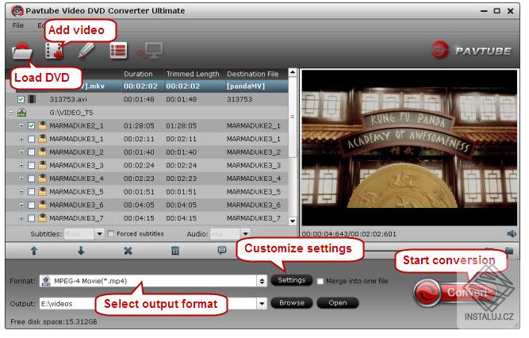Remove selected item with X icon
This screenshot has width=529, height=338.
[x=128, y=251]
